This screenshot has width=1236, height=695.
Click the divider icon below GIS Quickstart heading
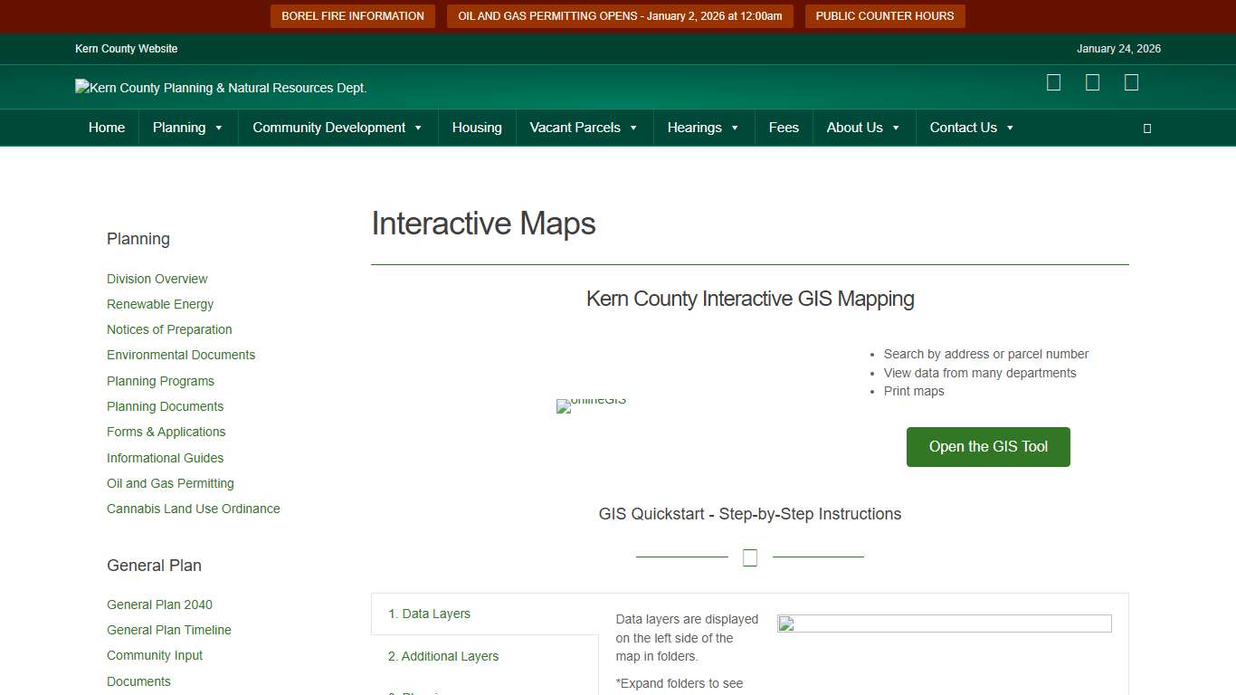749,557
